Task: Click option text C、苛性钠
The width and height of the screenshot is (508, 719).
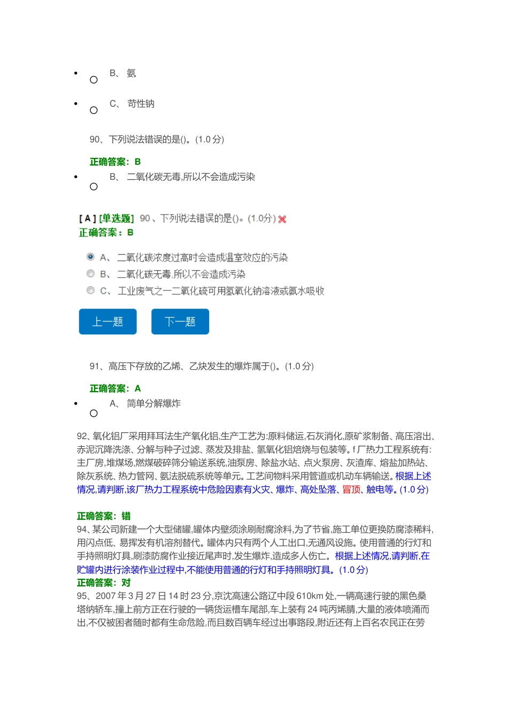Action: pos(132,104)
